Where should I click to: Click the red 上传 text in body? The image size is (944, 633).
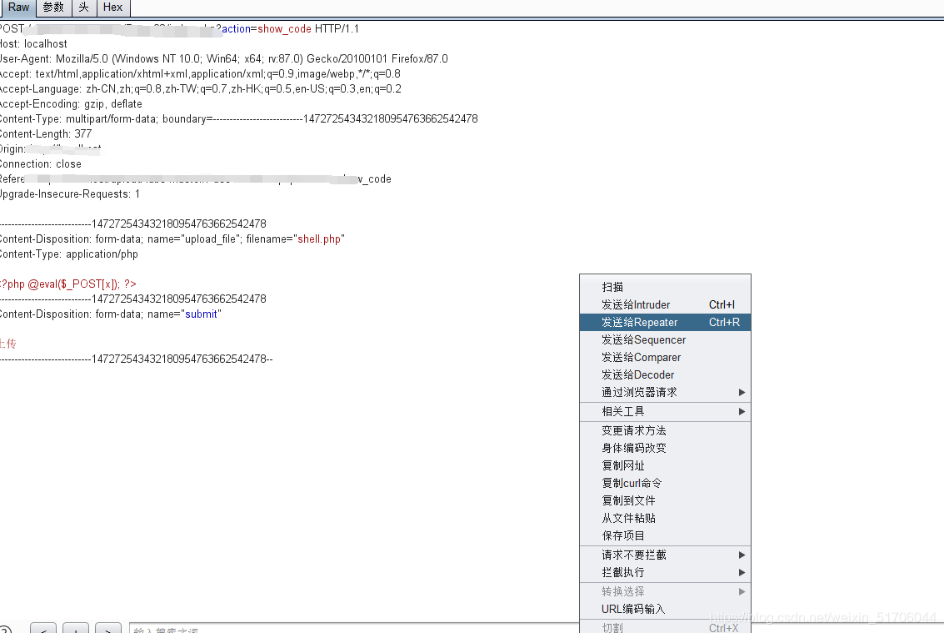coord(8,344)
